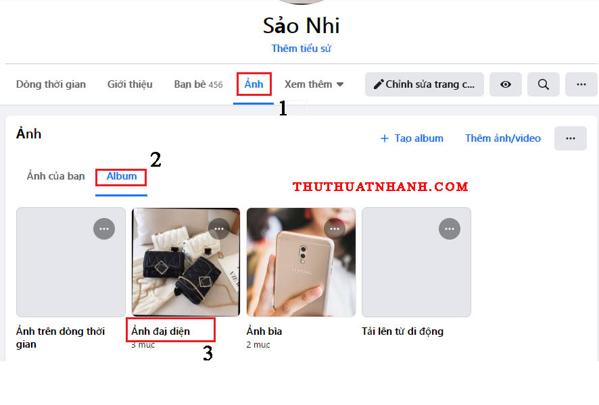Expand the Xem thêm dropdown
599x405 pixels.
tap(314, 84)
